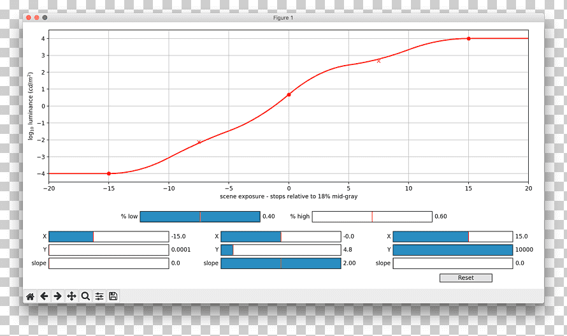Click the left X slider showing -15.0
Image resolution: width=567 pixels, height=336 pixels.
(x=109, y=237)
